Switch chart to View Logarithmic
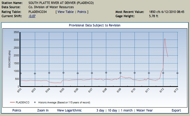 [x=69, y=110]
